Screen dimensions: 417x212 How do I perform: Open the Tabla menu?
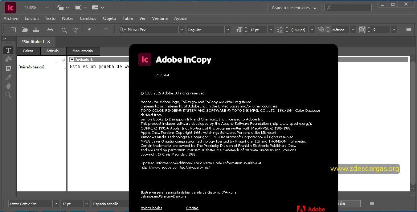click(x=128, y=18)
